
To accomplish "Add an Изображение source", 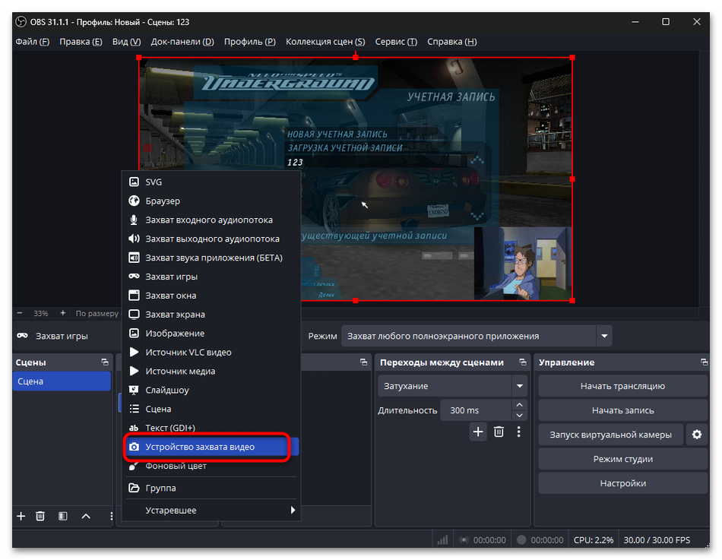I will tap(212, 333).
